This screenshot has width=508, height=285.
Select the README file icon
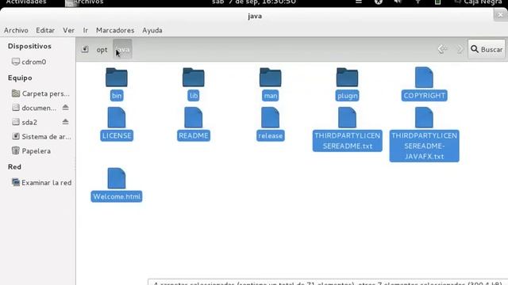coord(194,118)
